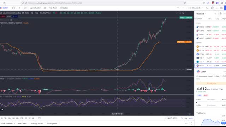Add symbol to watchlist plus icon

215,14
